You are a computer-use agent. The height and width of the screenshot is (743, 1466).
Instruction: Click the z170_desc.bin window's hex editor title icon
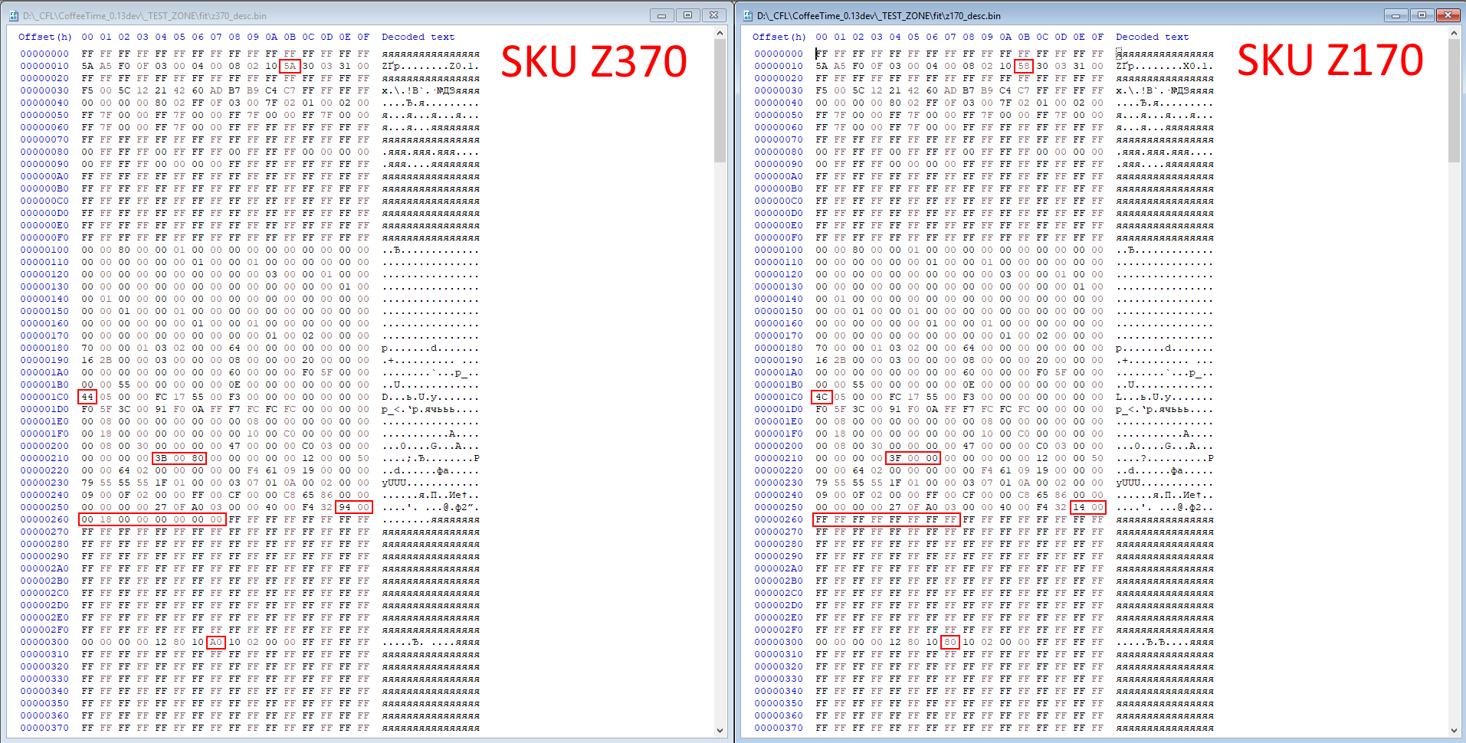point(748,15)
